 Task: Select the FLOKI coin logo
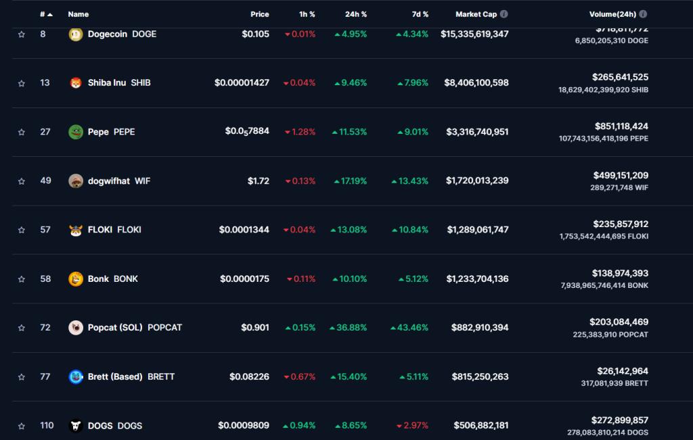[76, 229]
